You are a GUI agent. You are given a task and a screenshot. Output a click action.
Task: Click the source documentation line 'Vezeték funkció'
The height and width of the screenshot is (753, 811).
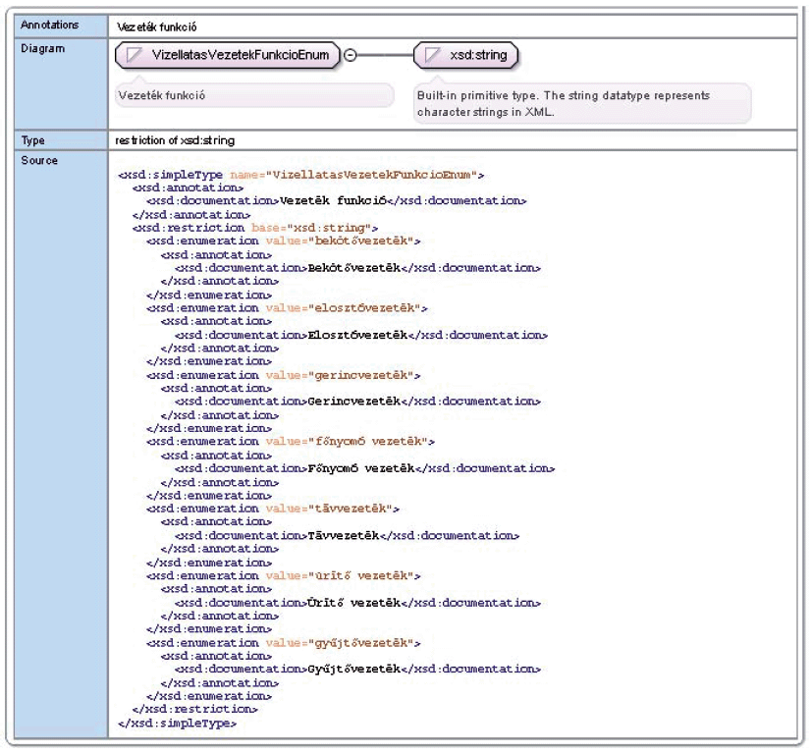tap(336, 200)
